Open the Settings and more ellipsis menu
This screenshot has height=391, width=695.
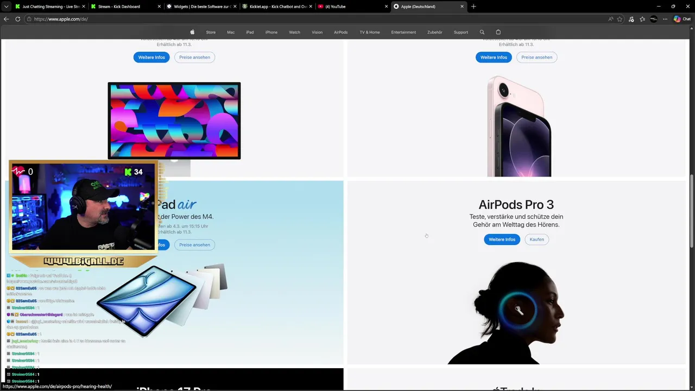[665, 19]
